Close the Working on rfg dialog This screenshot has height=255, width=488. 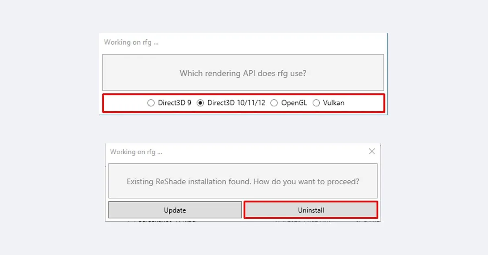[x=371, y=151]
